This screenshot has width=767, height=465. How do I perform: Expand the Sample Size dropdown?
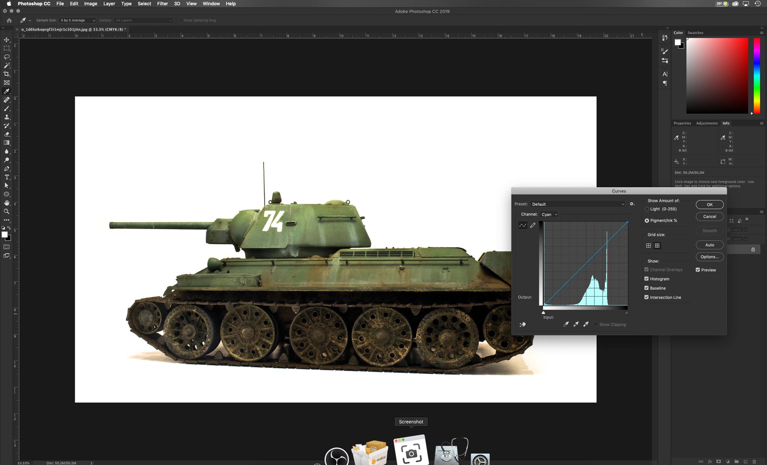pyautogui.click(x=78, y=20)
